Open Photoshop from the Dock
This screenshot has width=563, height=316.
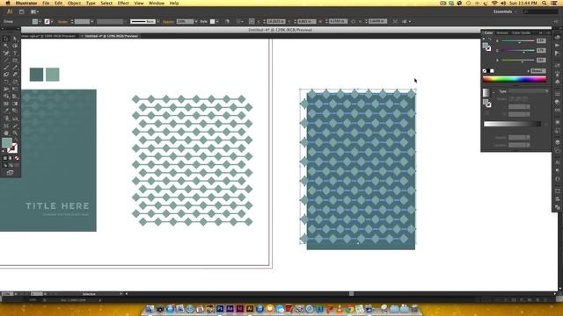(220, 308)
